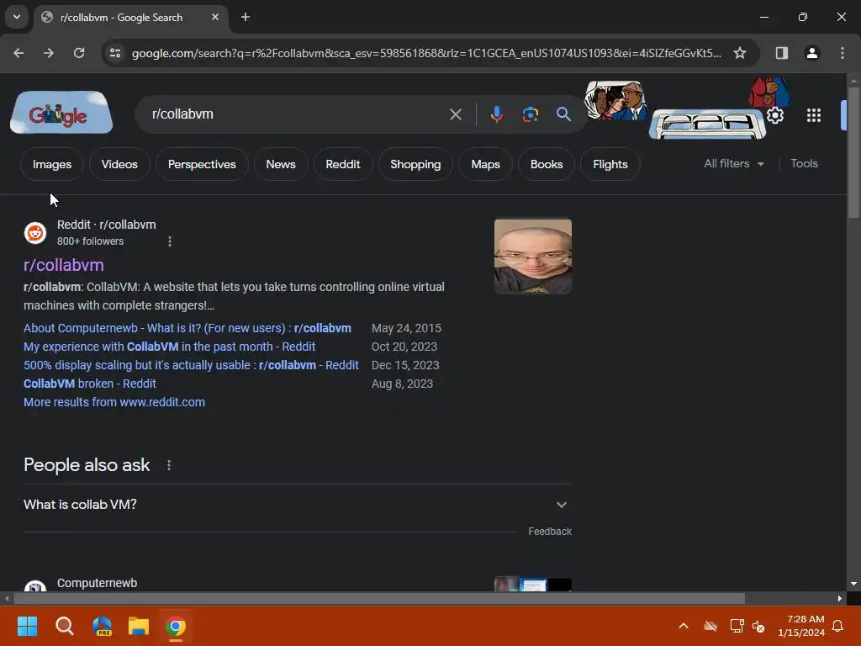The image size is (861, 646).
Task: Show hidden system tray icons chevron
Action: 683,626
